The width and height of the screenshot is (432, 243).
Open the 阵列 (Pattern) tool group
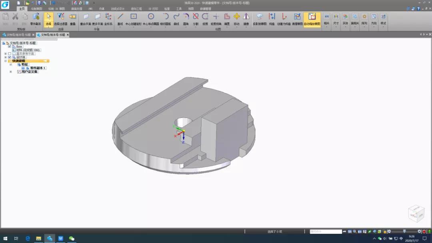[364, 19]
